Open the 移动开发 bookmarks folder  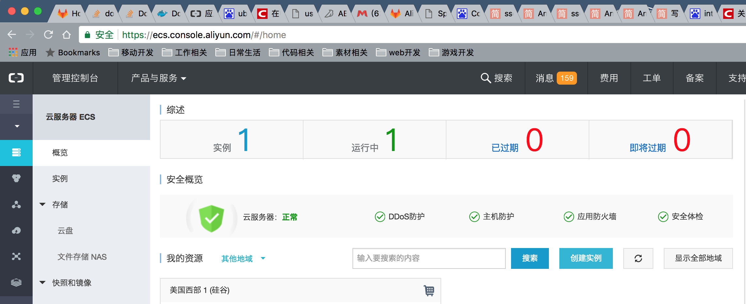click(x=131, y=52)
